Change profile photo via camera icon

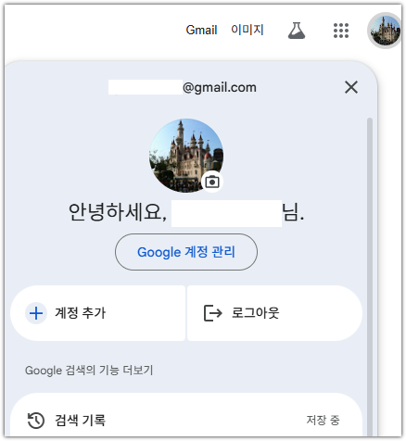(x=212, y=182)
